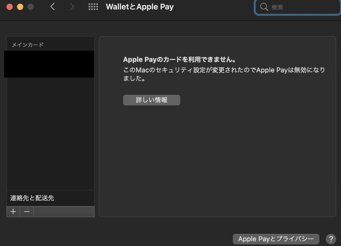This screenshot has height=246, width=341.
Task: Focus the 検索 search field
Action: click(x=298, y=7)
